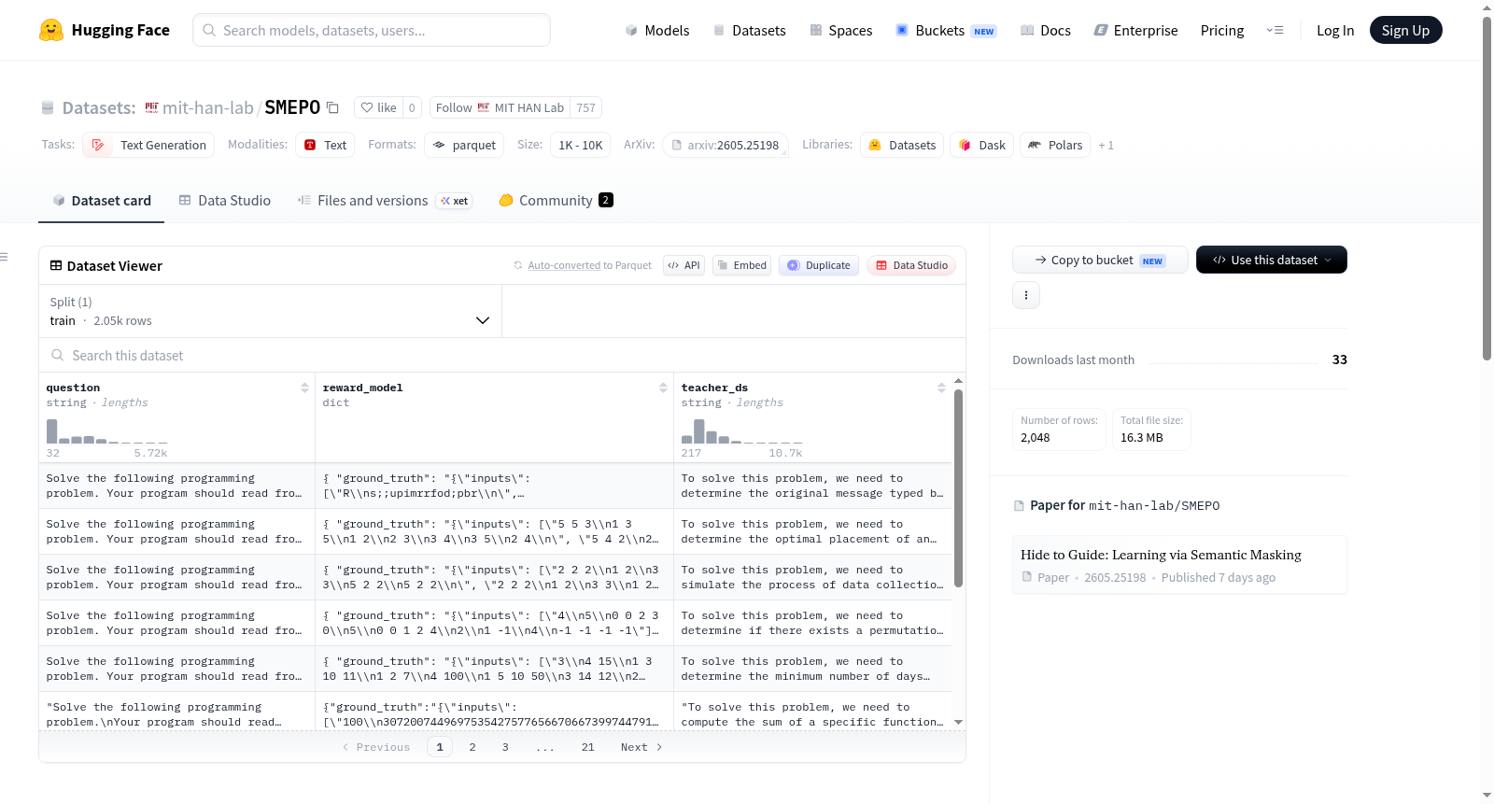The image size is (1494, 804).
Task: Click row about optimal placement
Action: click(x=495, y=531)
